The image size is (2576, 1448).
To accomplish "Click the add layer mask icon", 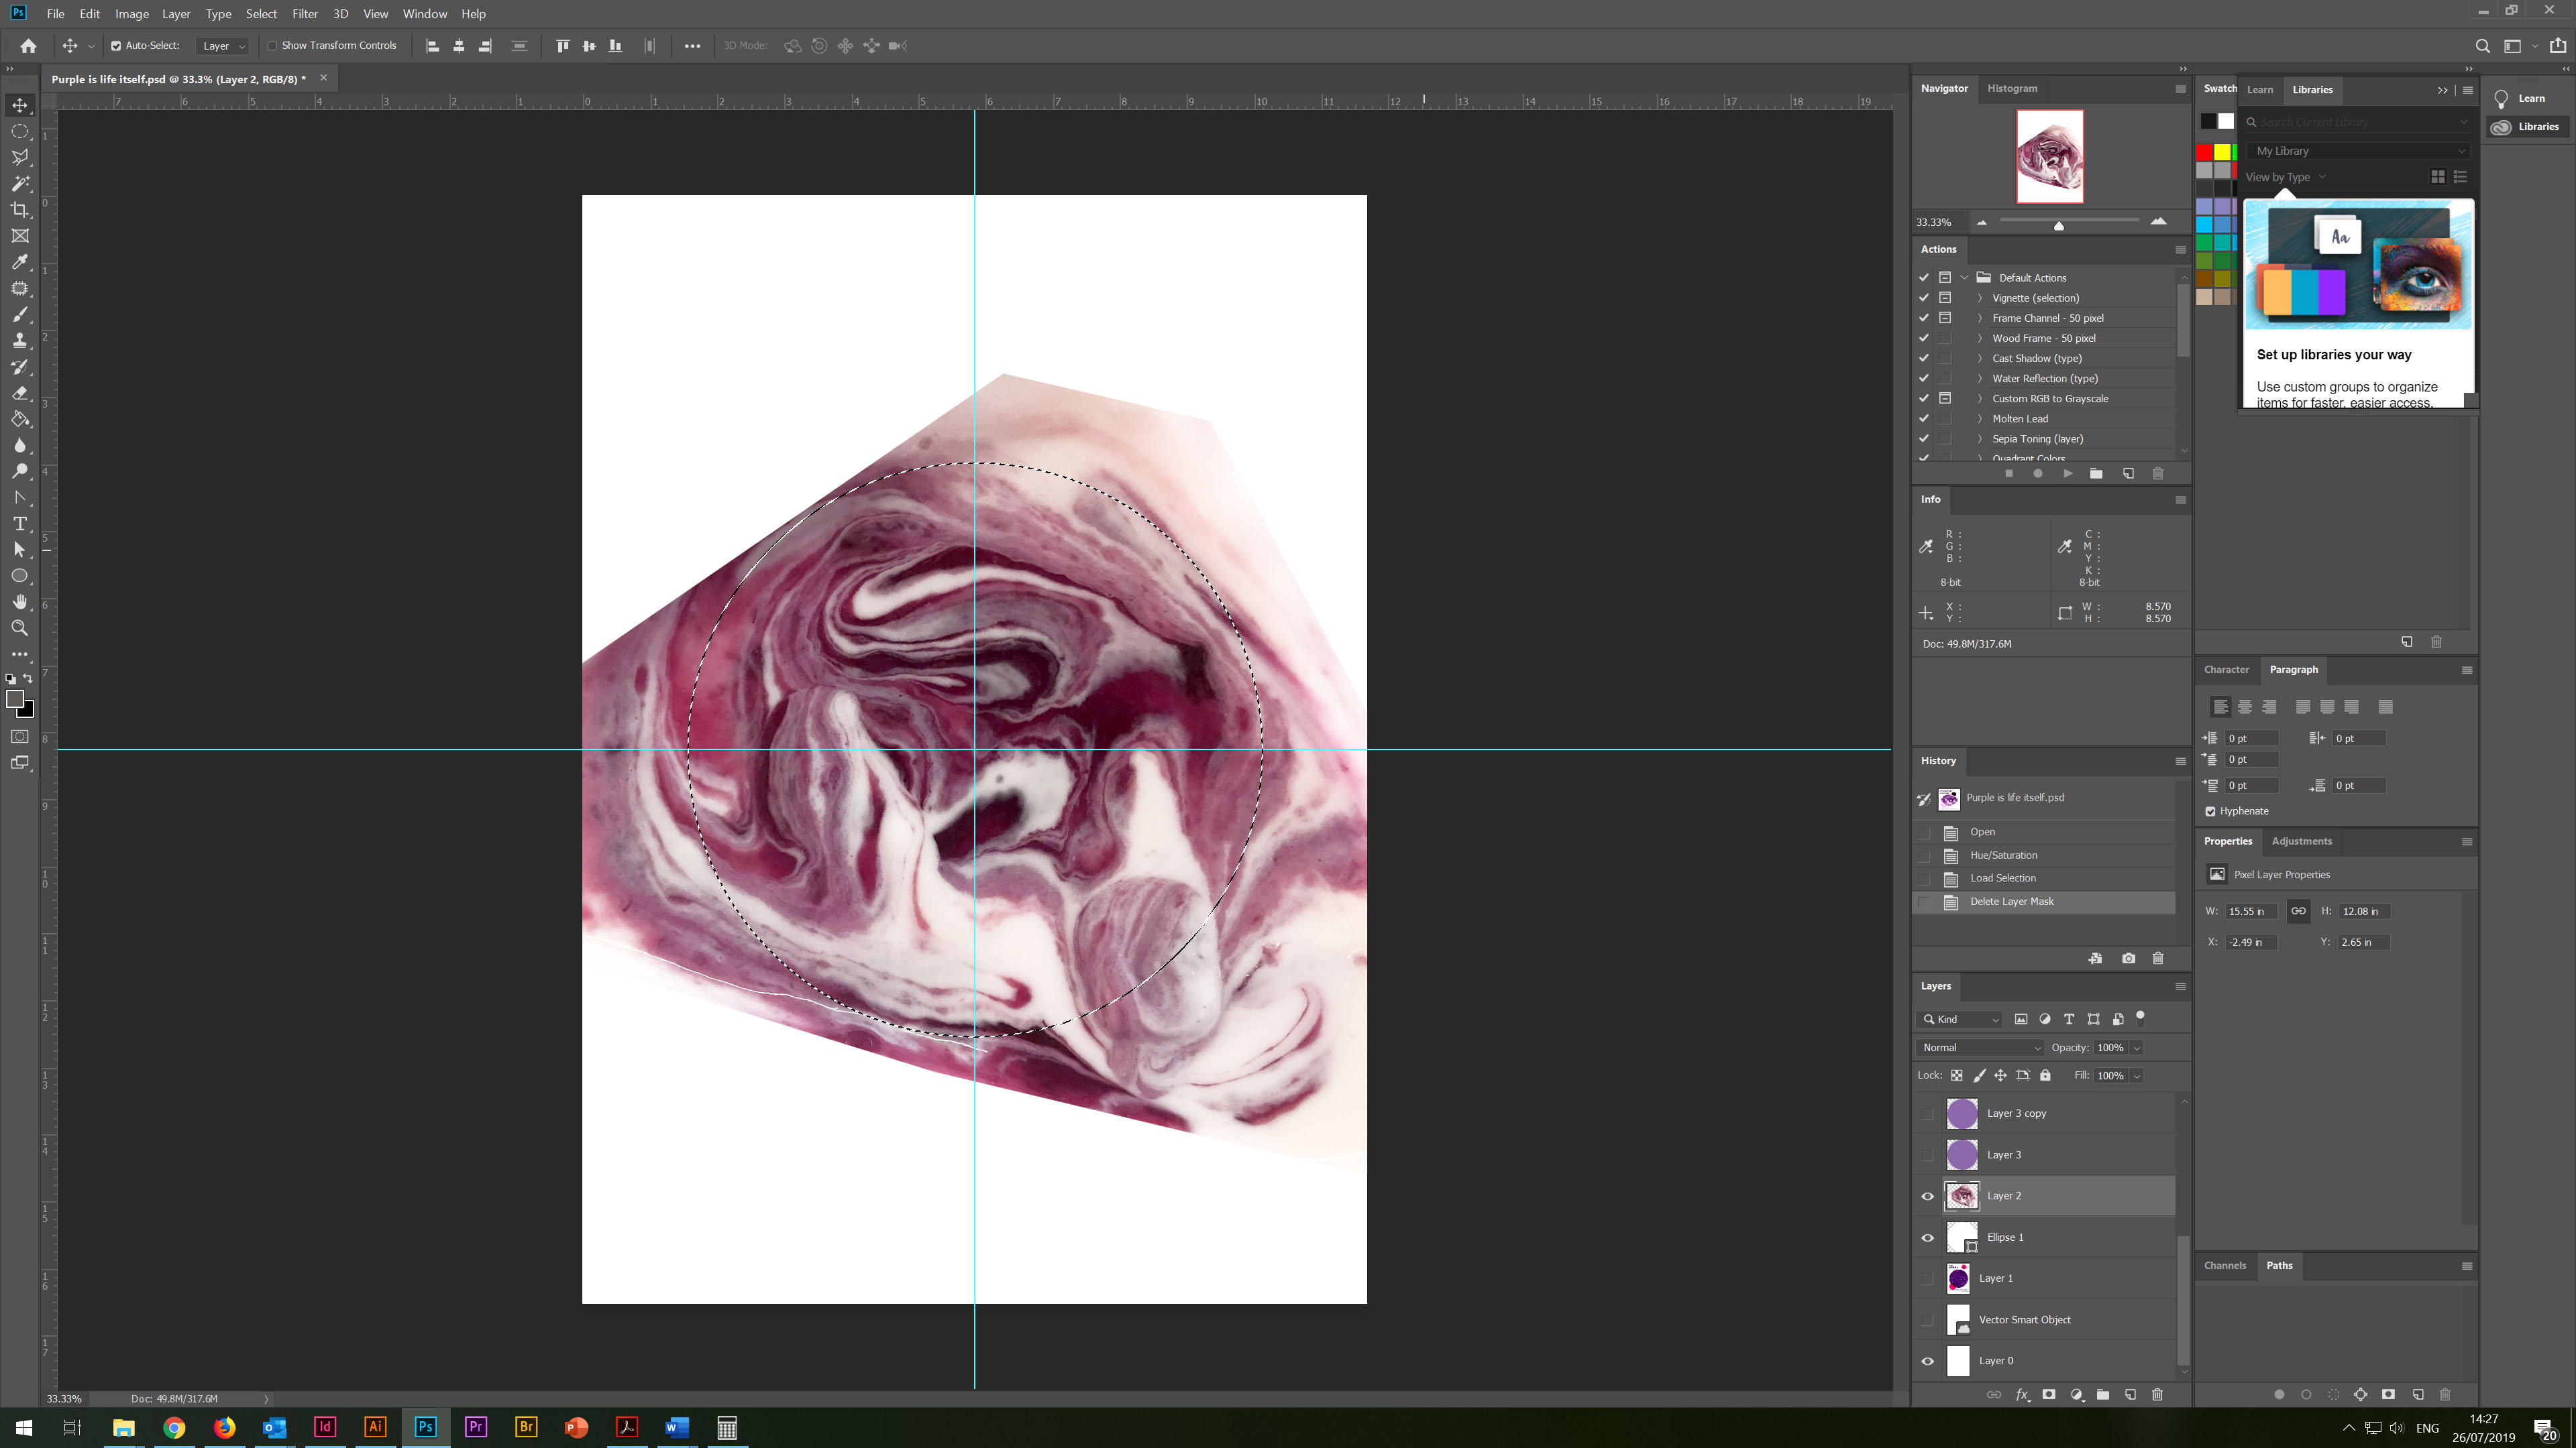I will click(2049, 1394).
